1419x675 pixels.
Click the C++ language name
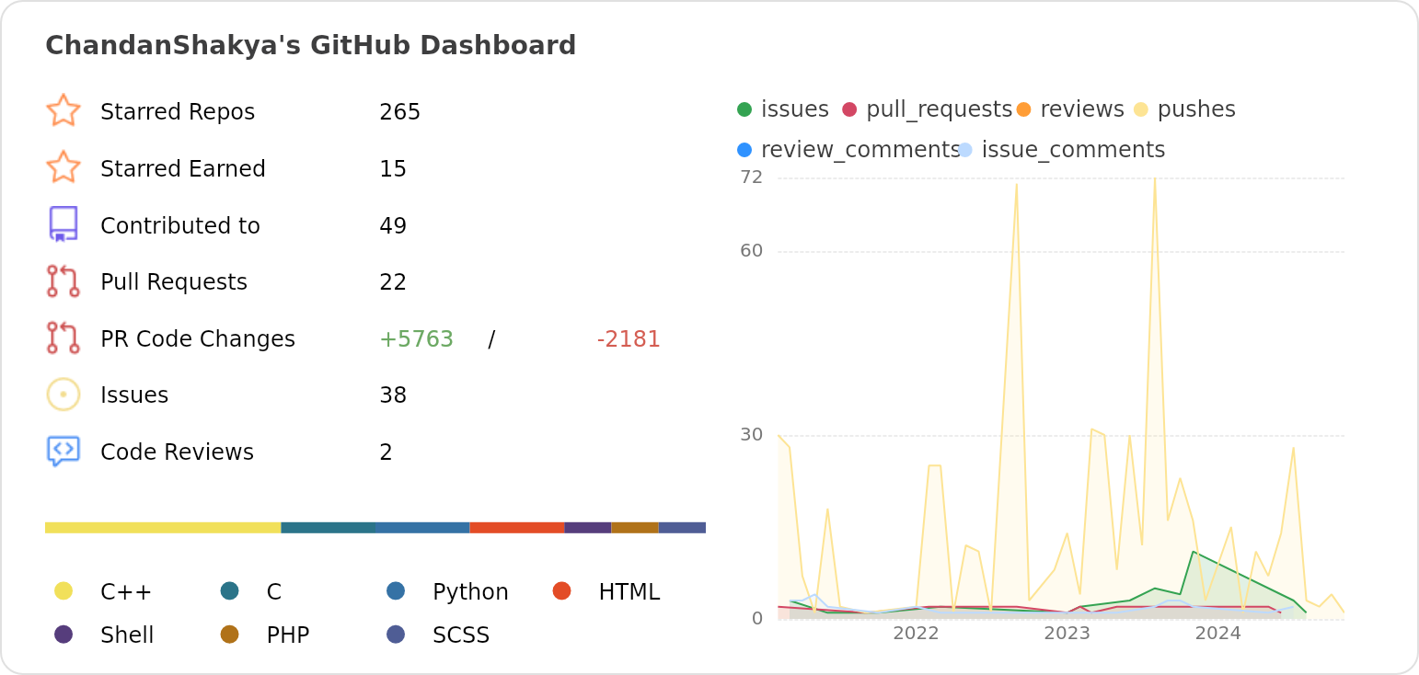[126, 592]
